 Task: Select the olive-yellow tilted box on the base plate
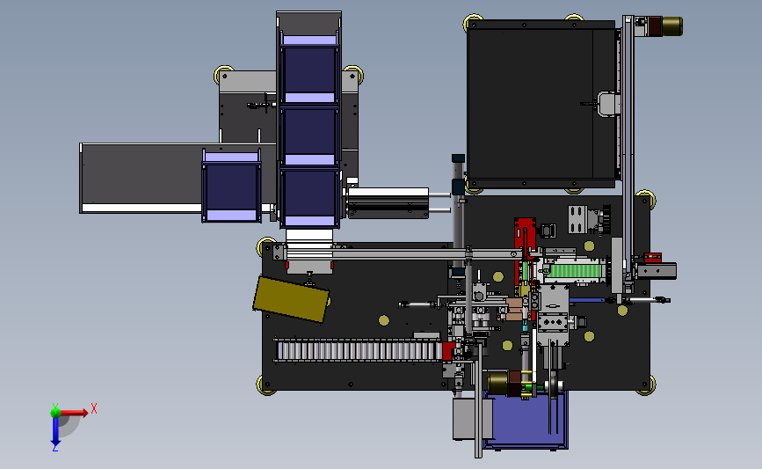point(291,299)
